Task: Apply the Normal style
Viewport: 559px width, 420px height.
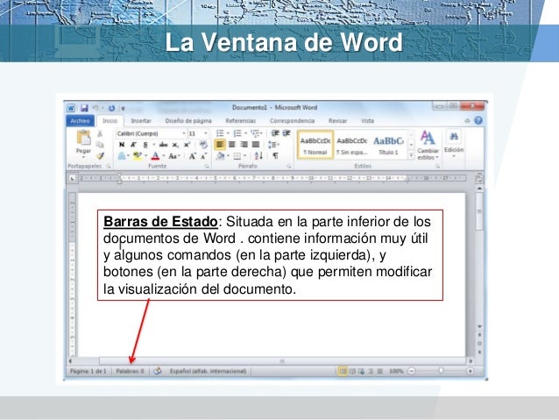Action: (x=315, y=145)
